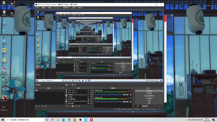This screenshot has width=217, height=122.
Task: Lock the 文本 (GDI+) 2 source
Action: click(x=91, y=92)
